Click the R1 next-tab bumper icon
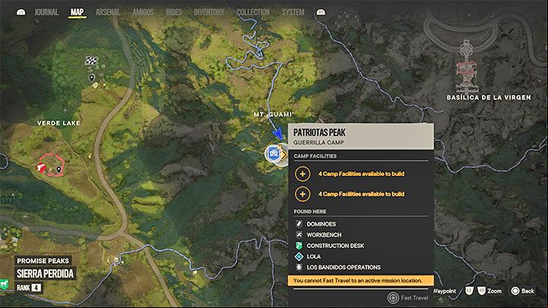 tap(321, 12)
